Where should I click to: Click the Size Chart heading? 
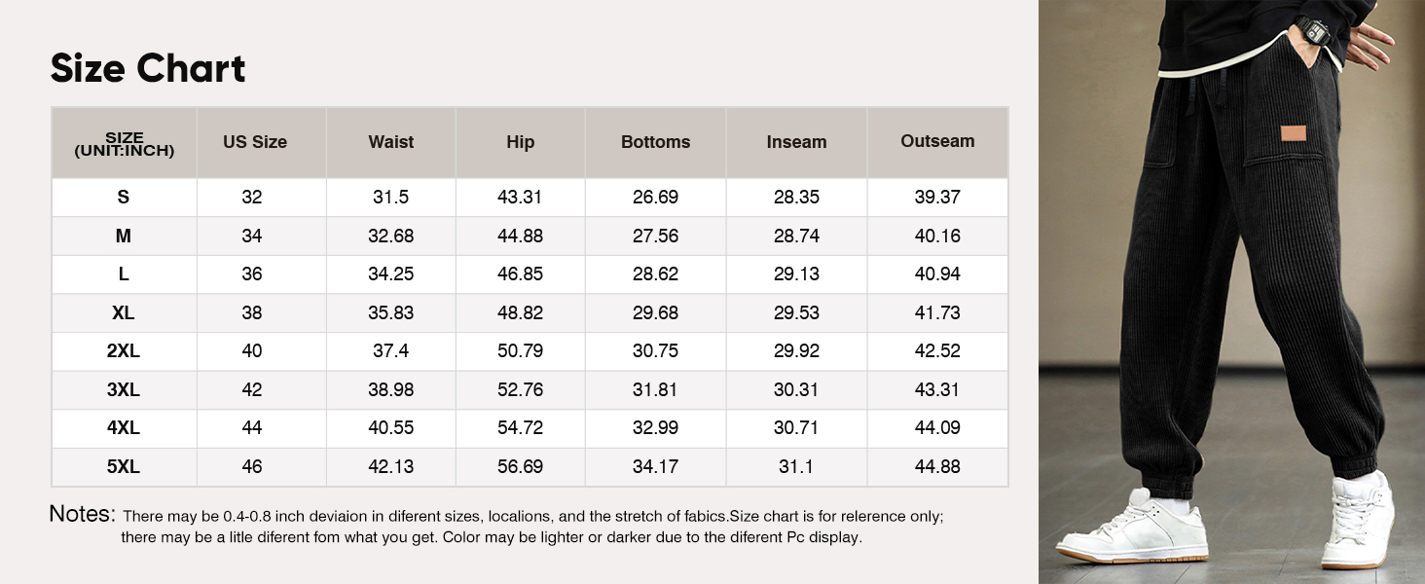[x=148, y=69]
